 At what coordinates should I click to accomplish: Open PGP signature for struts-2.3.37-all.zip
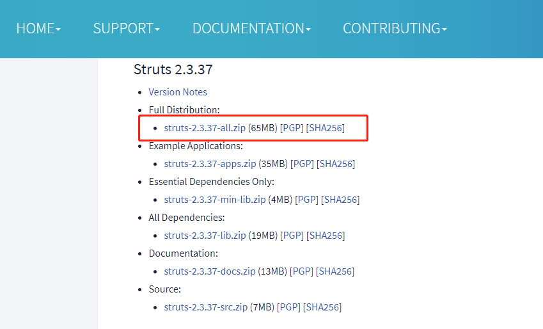[x=292, y=128]
